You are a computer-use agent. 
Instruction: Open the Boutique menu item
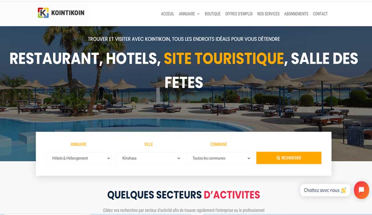[x=213, y=14]
